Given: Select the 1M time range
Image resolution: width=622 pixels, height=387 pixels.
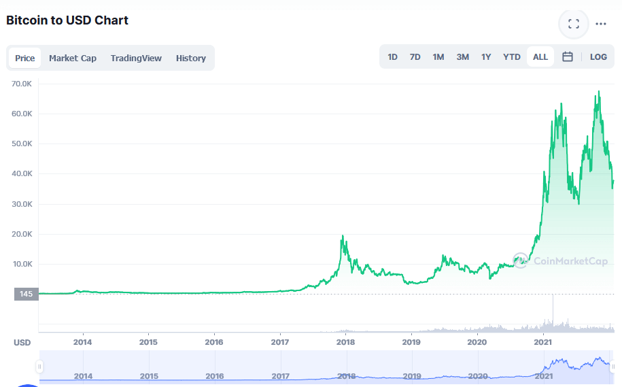Looking at the screenshot, I should (x=438, y=57).
